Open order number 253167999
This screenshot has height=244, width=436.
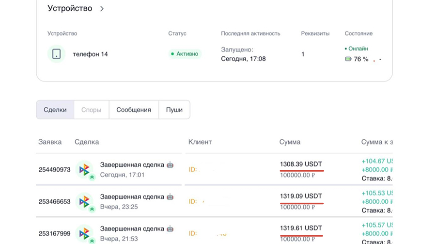54,233
